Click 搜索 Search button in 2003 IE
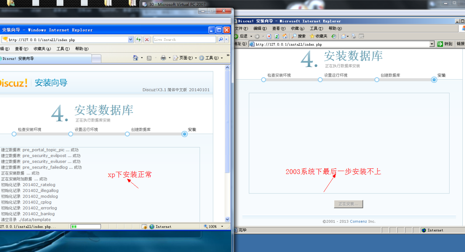 tap(299, 36)
